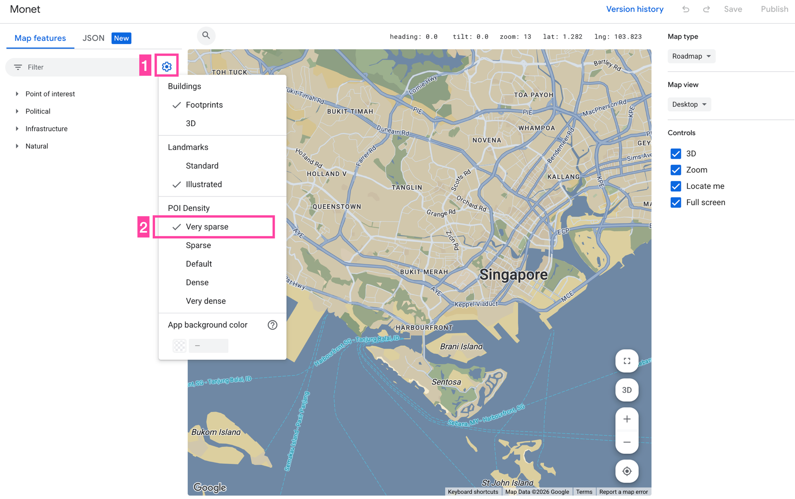
Task: Uncheck the Locate me checkbox
Action: [x=676, y=186]
